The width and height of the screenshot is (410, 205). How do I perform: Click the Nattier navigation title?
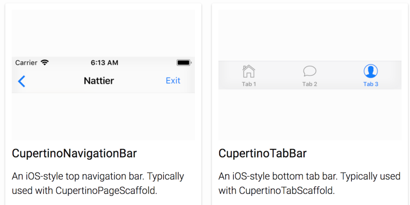point(99,81)
